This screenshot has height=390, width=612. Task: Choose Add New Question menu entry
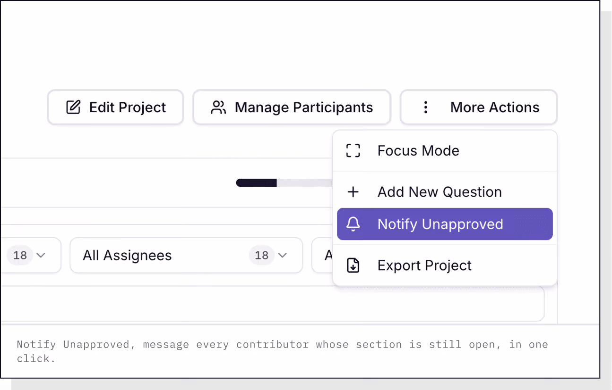[445, 192]
